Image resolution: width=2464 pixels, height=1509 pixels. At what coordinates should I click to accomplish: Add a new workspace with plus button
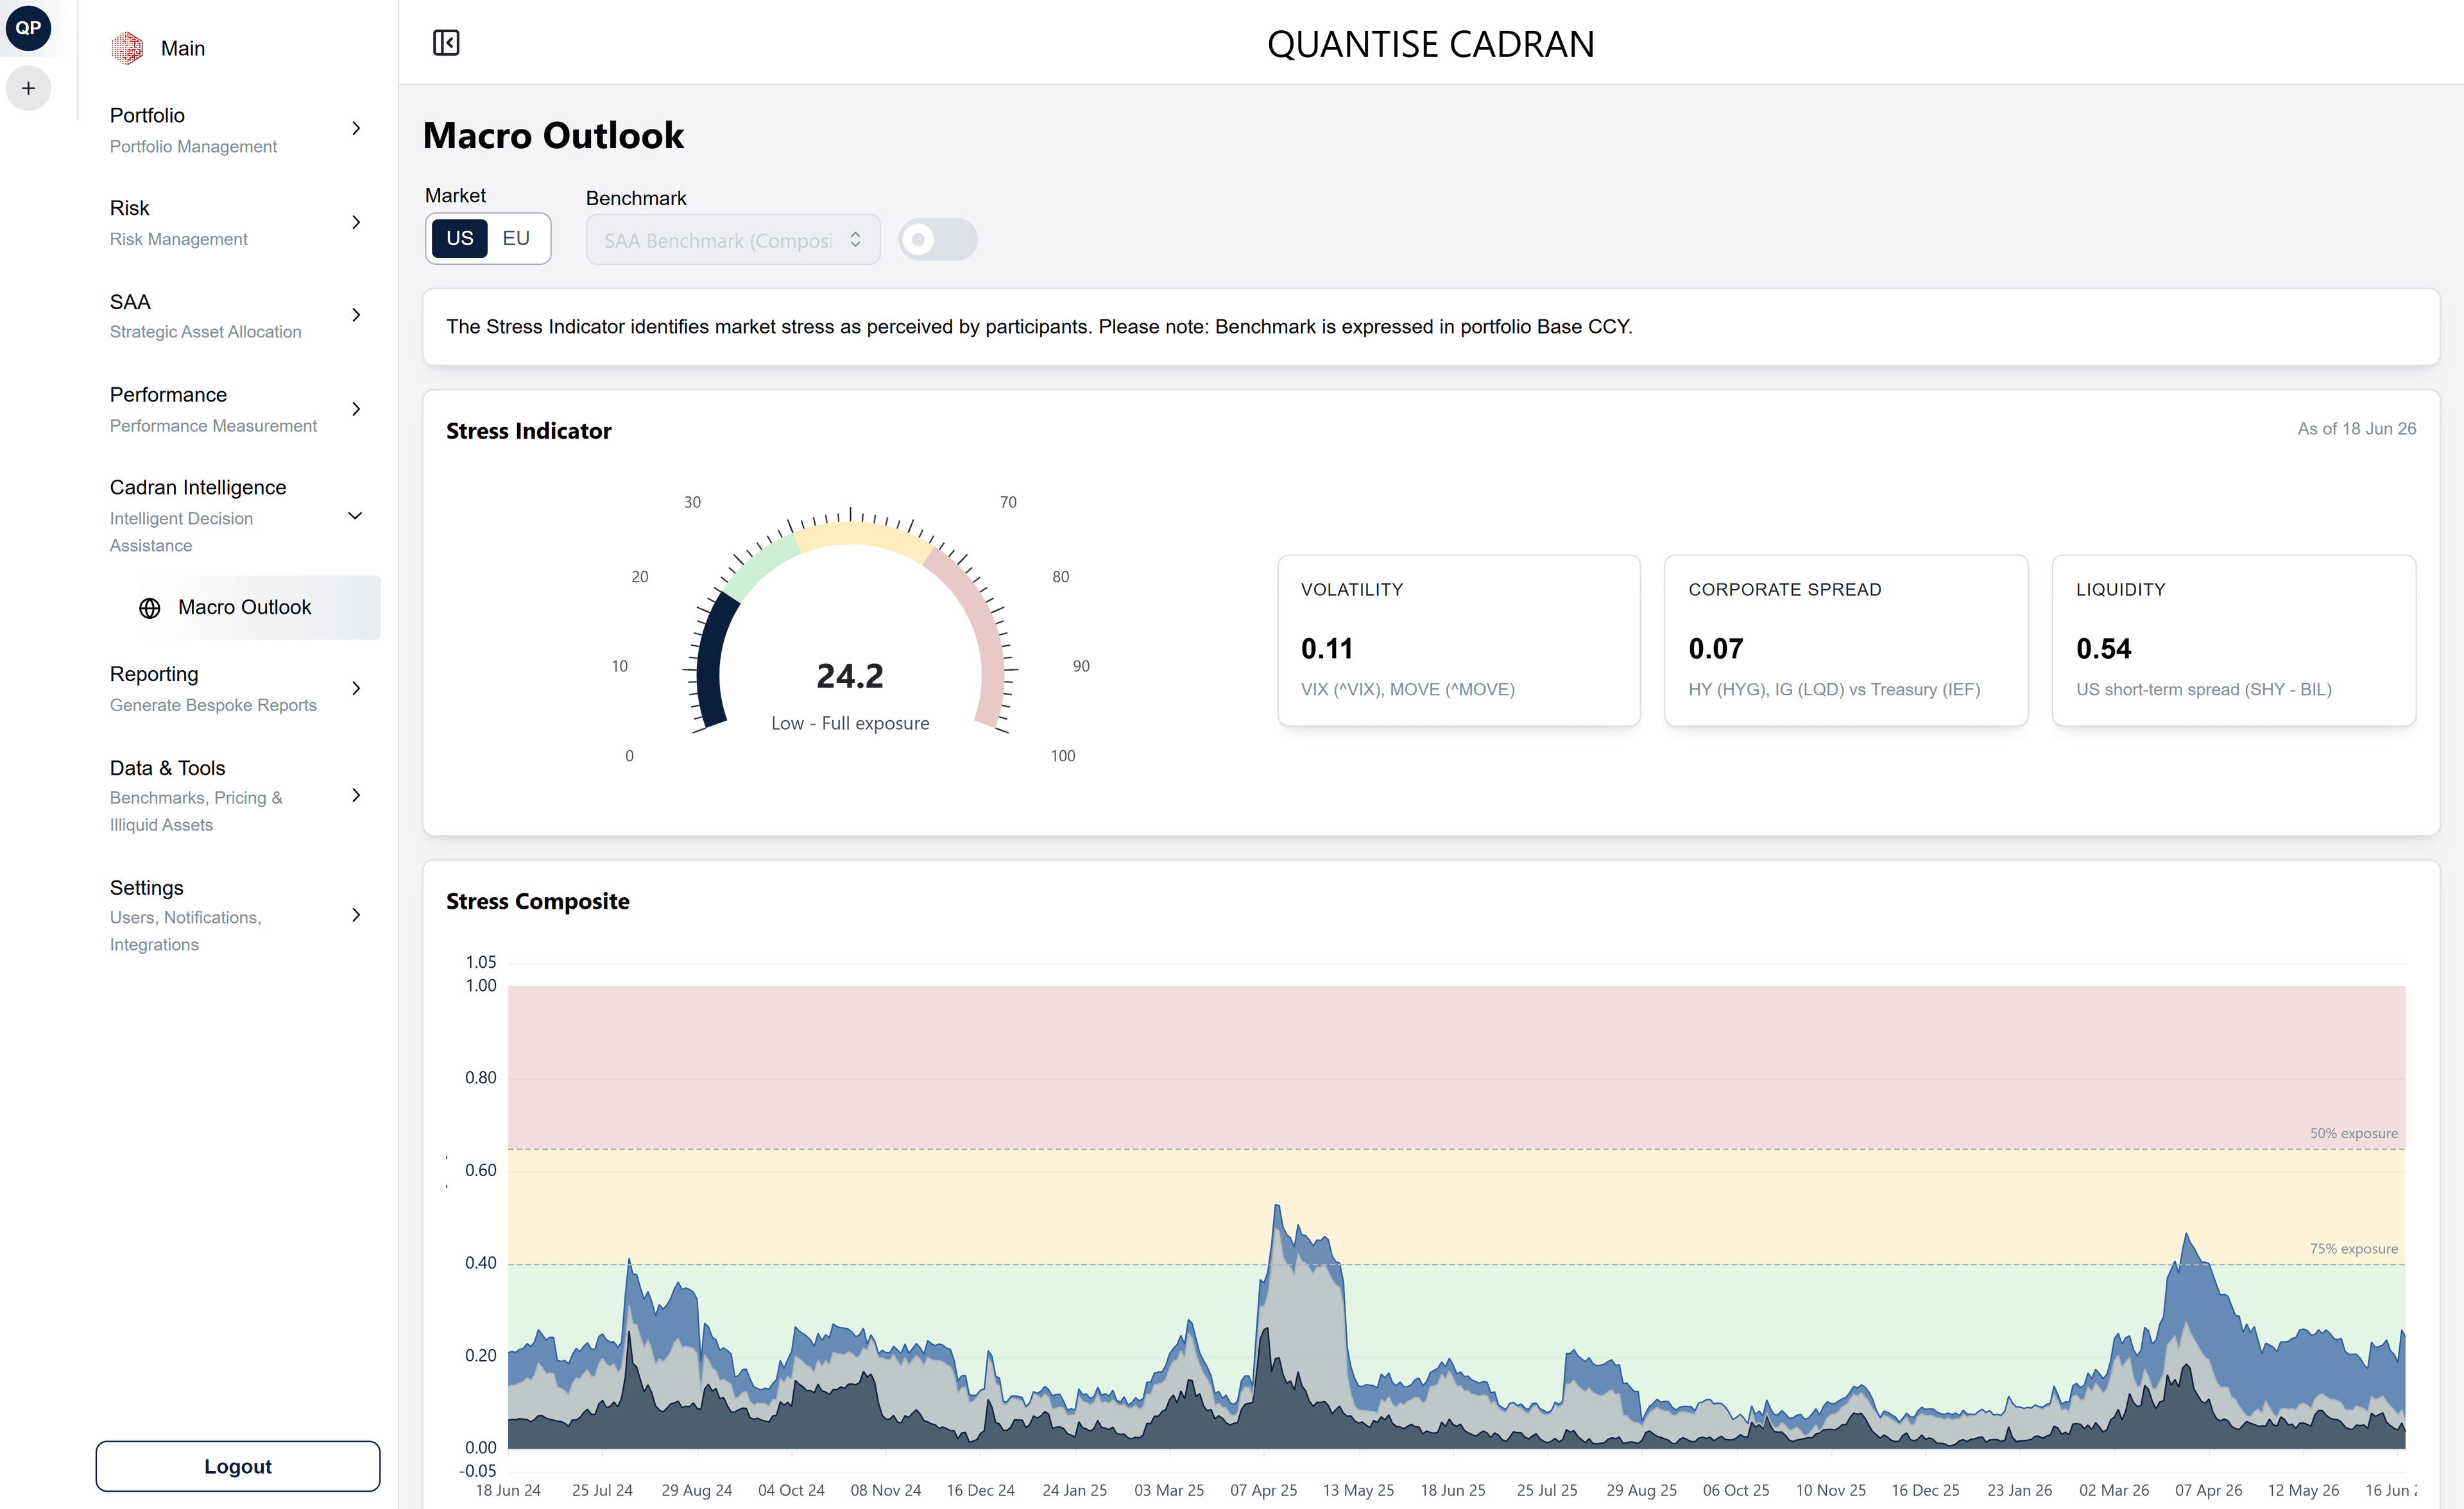pyautogui.click(x=28, y=88)
